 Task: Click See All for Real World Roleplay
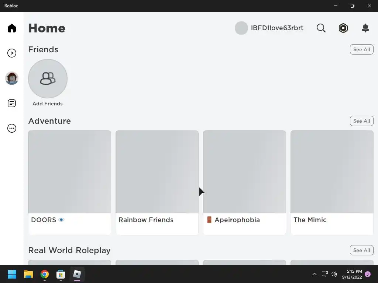point(361,250)
